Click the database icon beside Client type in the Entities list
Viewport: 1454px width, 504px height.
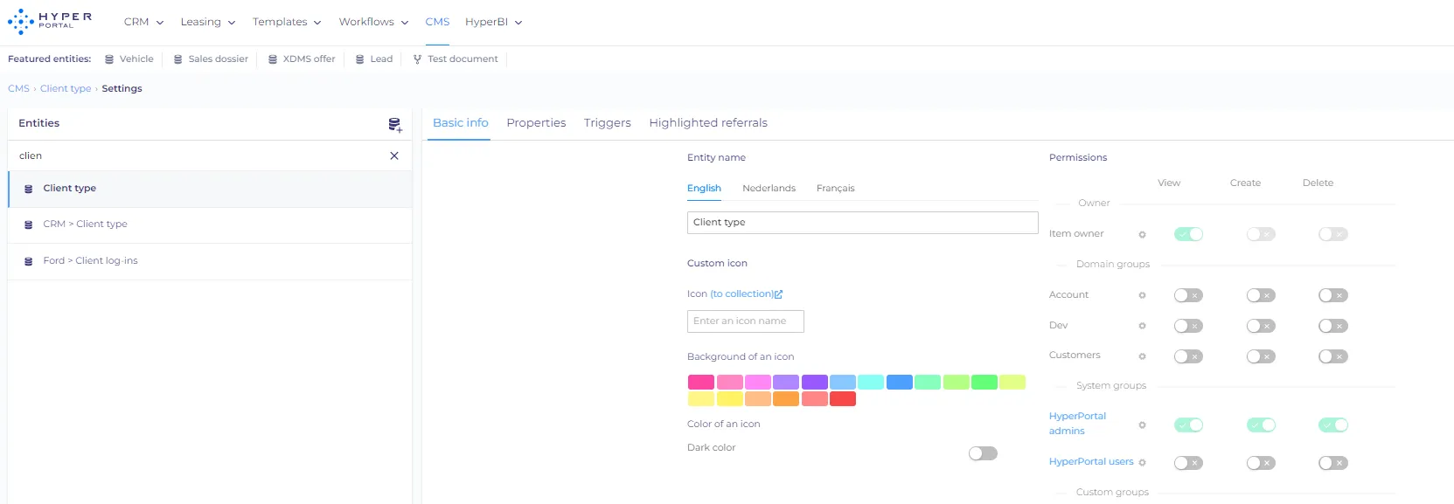[x=29, y=189]
